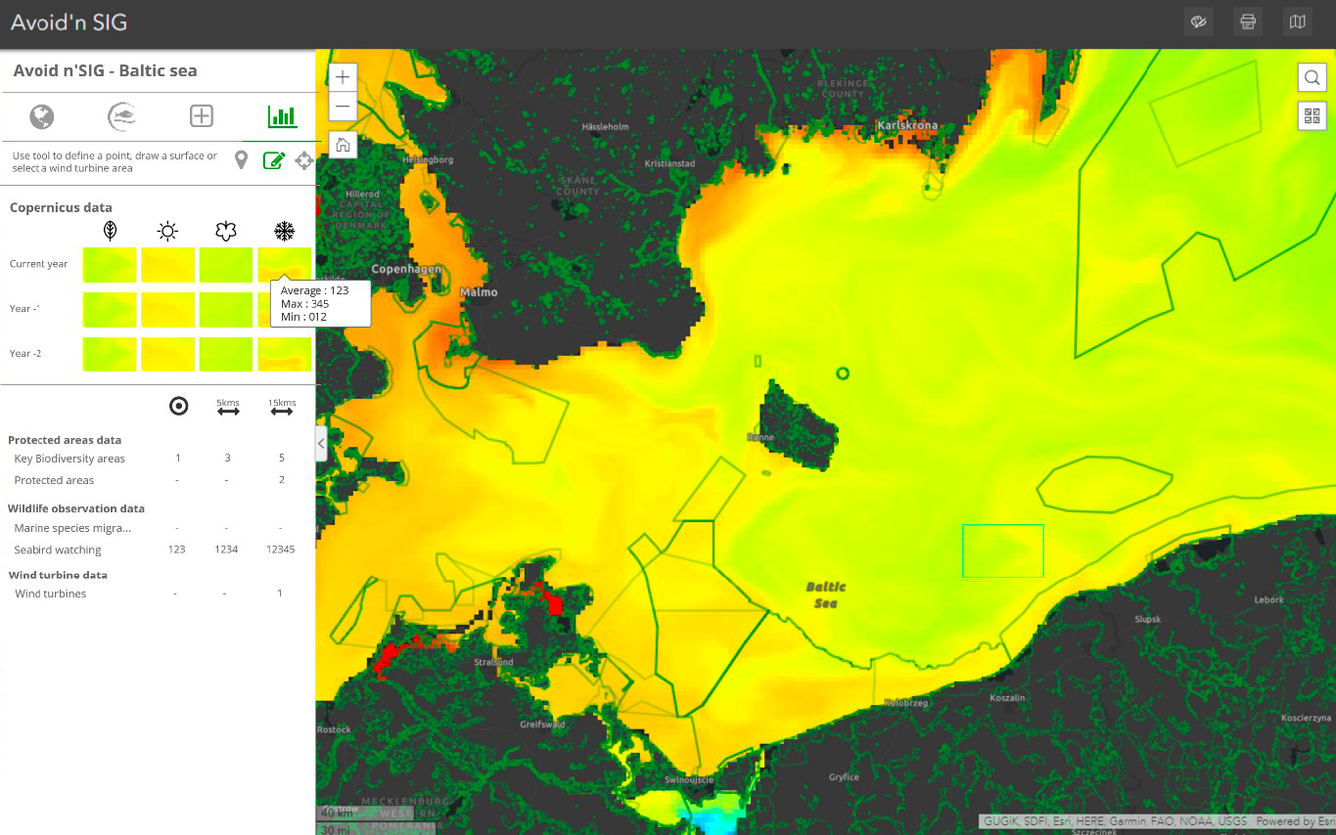This screenshot has width=1336, height=835.
Task: Collapse the side panel with arrow handle
Action: (x=321, y=443)
